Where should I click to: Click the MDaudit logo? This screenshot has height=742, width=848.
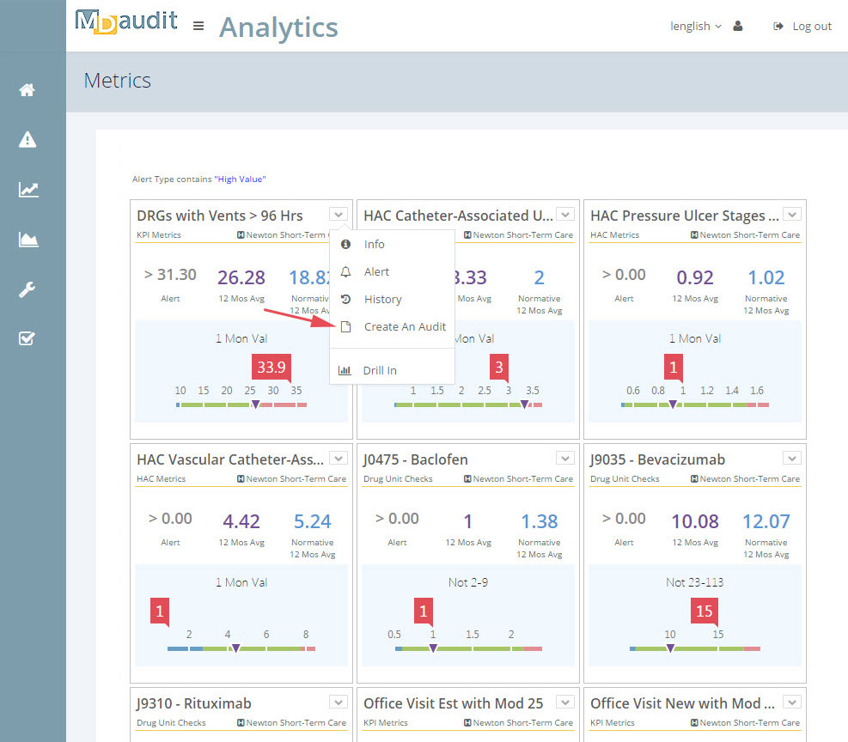(126, 21)
